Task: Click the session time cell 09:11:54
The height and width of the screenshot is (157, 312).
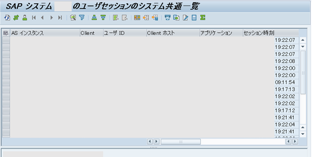Action: tap(286, 82)
